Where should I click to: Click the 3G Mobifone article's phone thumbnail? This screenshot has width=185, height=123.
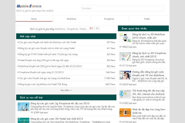point(125,38)
